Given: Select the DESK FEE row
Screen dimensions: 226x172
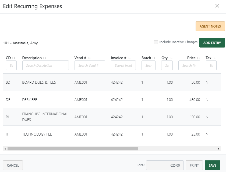Looking at the screenshot, I should pos(112,100).
